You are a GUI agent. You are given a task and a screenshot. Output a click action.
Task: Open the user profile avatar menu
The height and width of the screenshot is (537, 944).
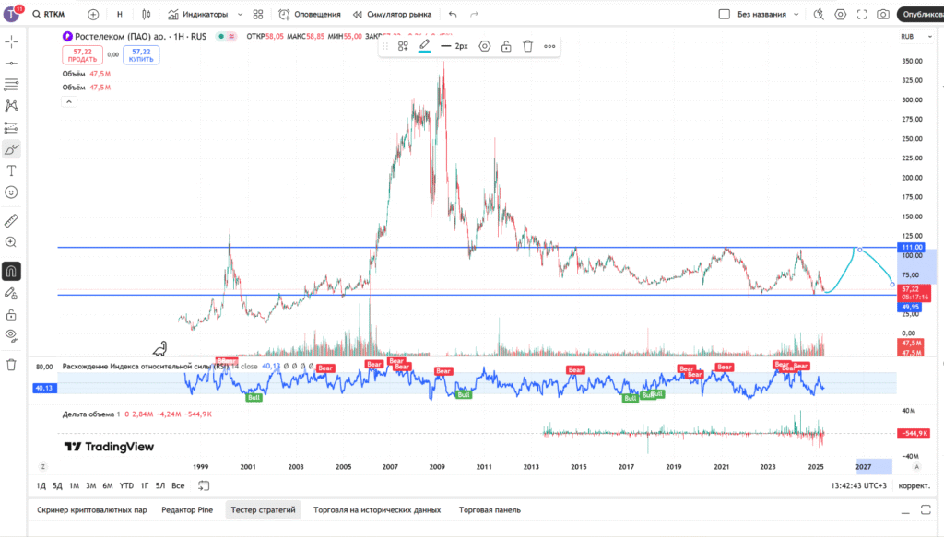coord(12,13)
